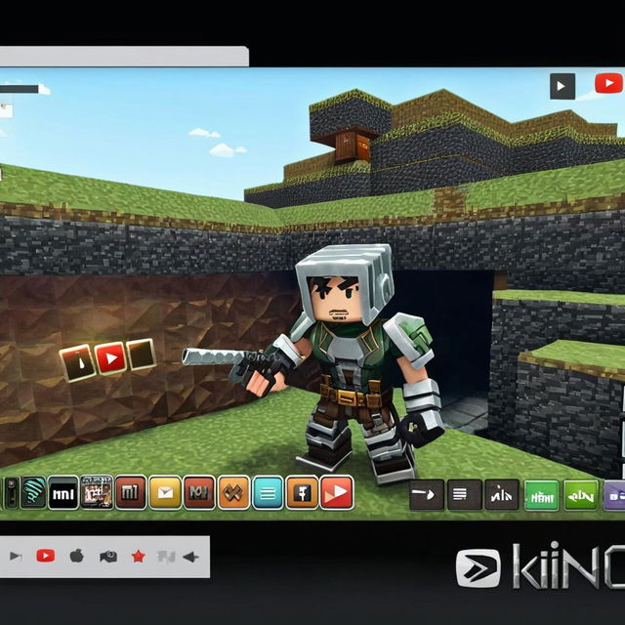Click the purple button at the right edge
The width and height of the screenshot is (625, 625).
614,495
